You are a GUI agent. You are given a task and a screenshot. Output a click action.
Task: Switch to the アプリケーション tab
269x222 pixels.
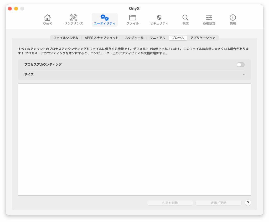click(x=203, y=38)
